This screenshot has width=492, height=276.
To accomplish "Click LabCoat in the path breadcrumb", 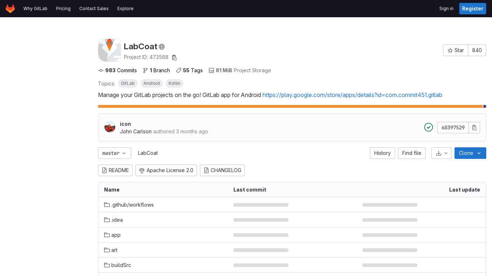I will pyautogui.click(x=148, y=153).
